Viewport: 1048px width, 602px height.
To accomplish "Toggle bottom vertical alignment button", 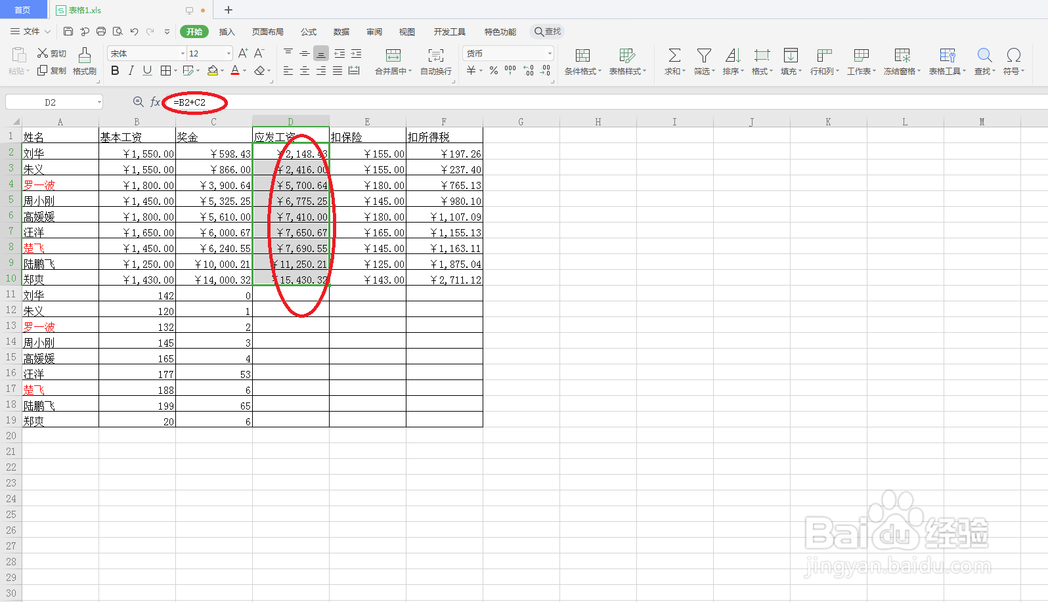I will [320, 53].
